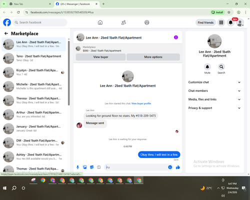Reload the page in browser toolbar
Screen dimensions: 250x200
pos(18,12)
